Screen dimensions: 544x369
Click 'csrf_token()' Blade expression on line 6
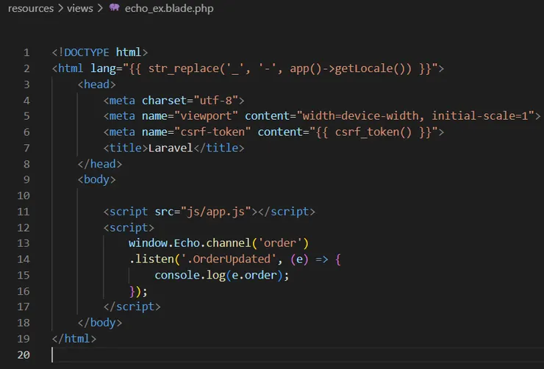point(373,132)
